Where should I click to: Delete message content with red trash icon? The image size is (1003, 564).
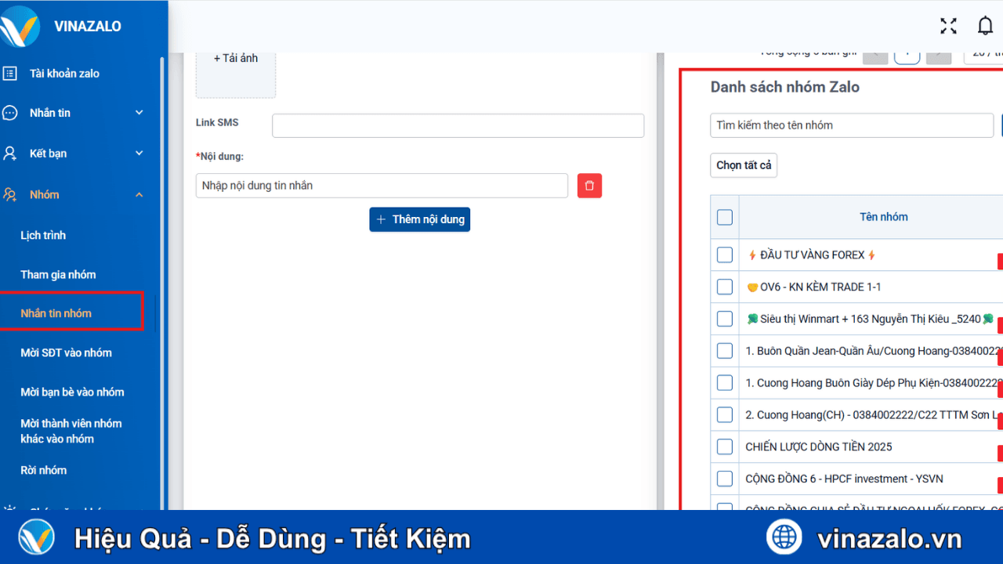[589, 186]
